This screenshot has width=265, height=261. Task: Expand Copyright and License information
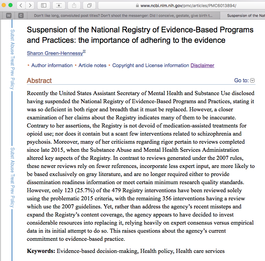point(150,65)
